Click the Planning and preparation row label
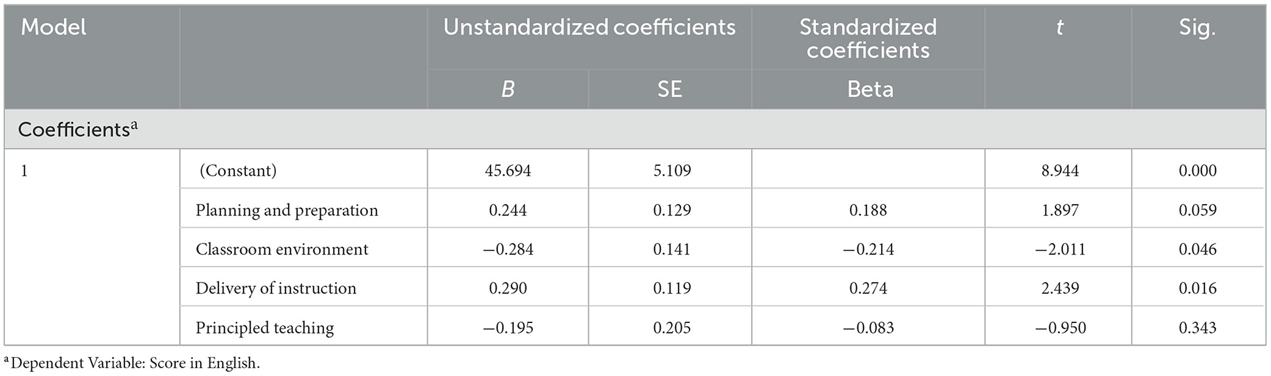1271x376 pixels. (x=287, y=210)
